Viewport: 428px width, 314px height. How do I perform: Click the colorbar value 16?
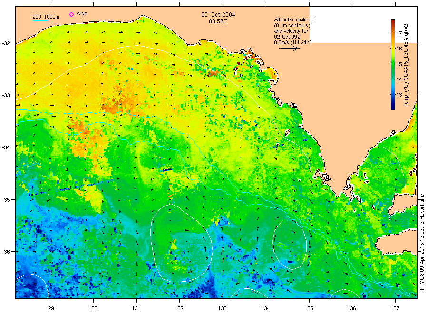coord(399,49)
